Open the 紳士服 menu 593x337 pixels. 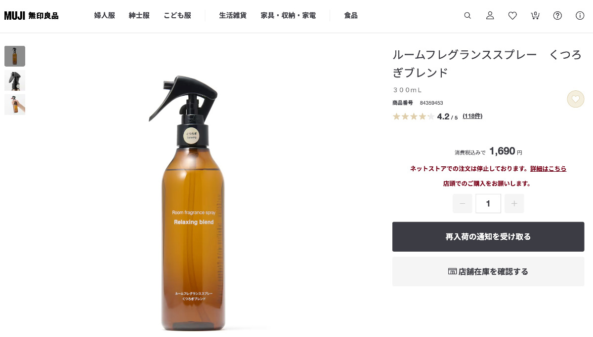[139, 15]
